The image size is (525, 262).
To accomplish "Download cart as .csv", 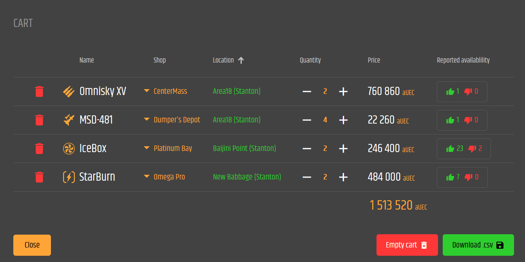I will pyautogui.click(x=478, y=245).
